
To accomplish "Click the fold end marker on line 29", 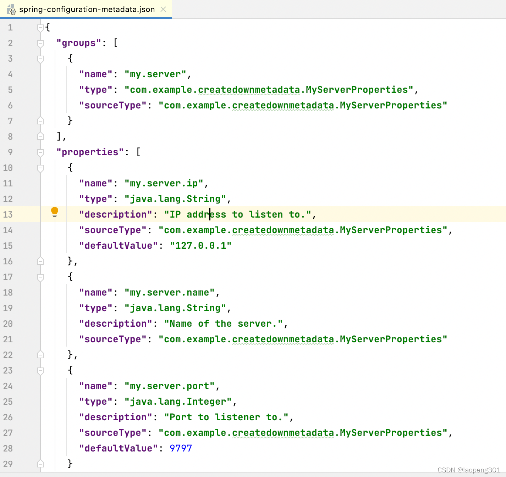I will pyautogui.click(x=40, y=464).
